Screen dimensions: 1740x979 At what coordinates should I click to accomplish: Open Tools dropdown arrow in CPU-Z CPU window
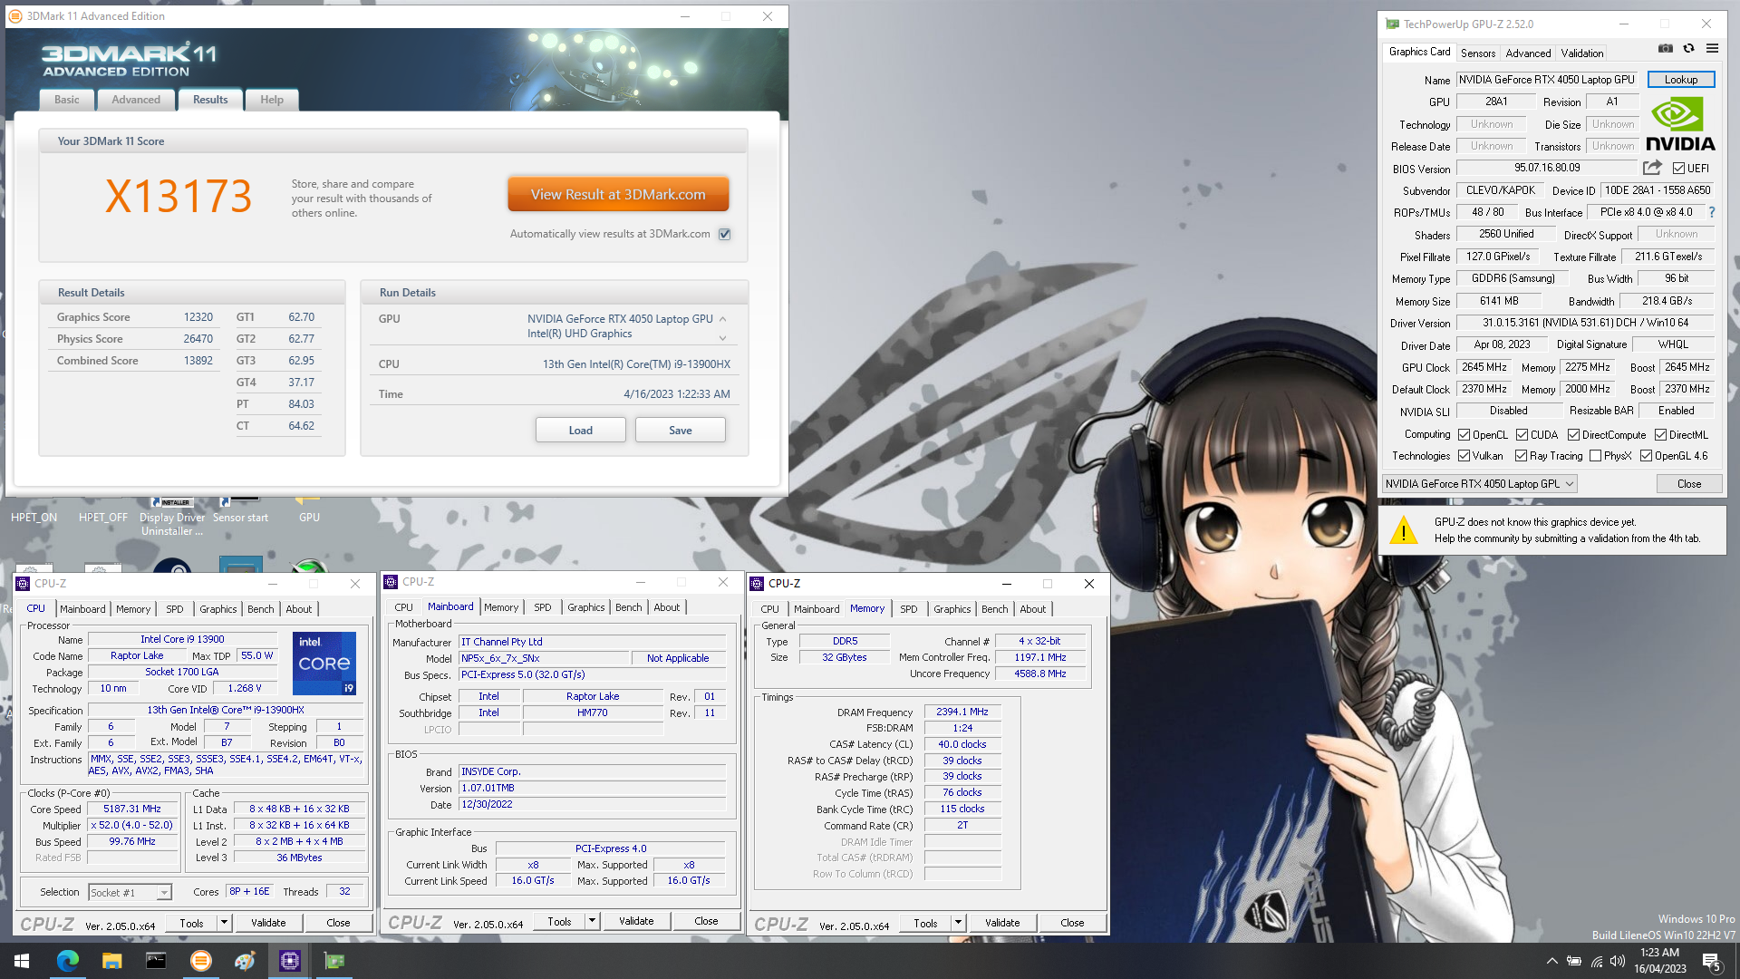click(x=224, y=923)
